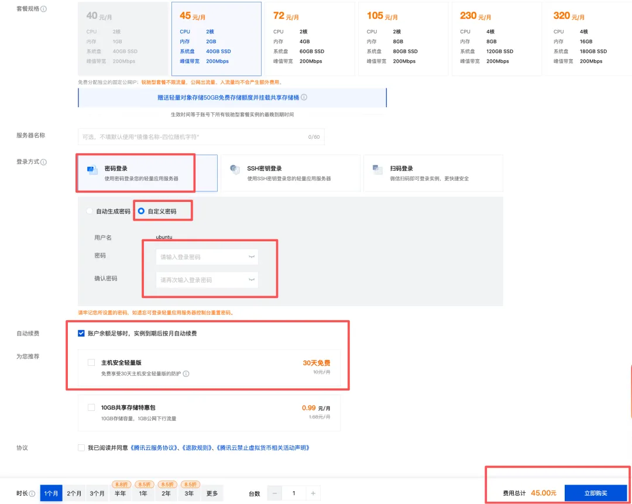
Task: Click the 台数 quantity field
Action: [294, 493]
